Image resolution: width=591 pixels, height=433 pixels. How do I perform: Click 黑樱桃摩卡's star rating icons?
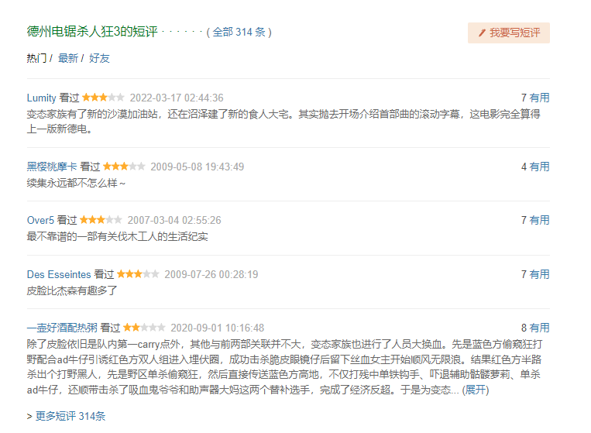[124, 167]
